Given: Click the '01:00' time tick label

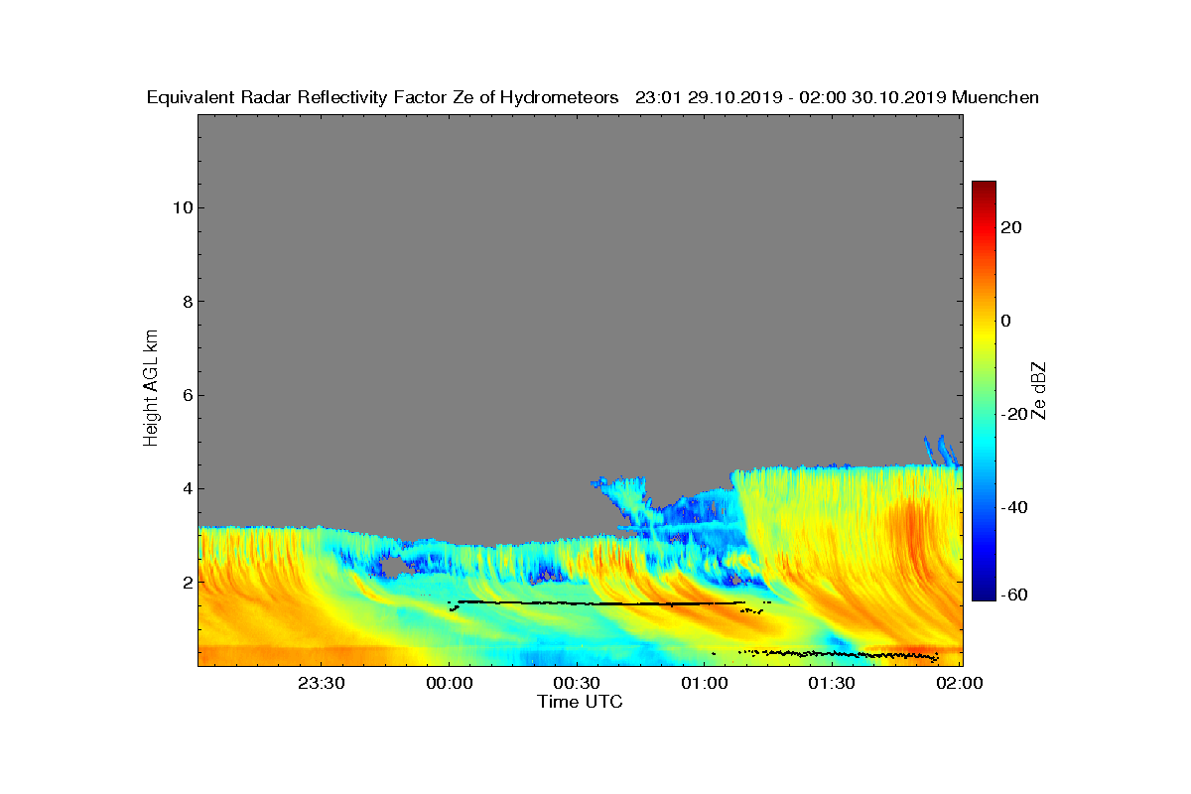Looking at the screenshot, I should coord(705,683).
